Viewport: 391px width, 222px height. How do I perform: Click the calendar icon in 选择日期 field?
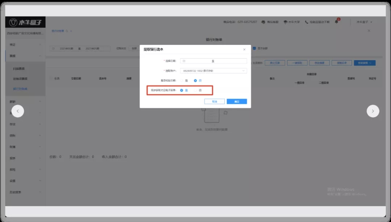(x=184, y=61)
